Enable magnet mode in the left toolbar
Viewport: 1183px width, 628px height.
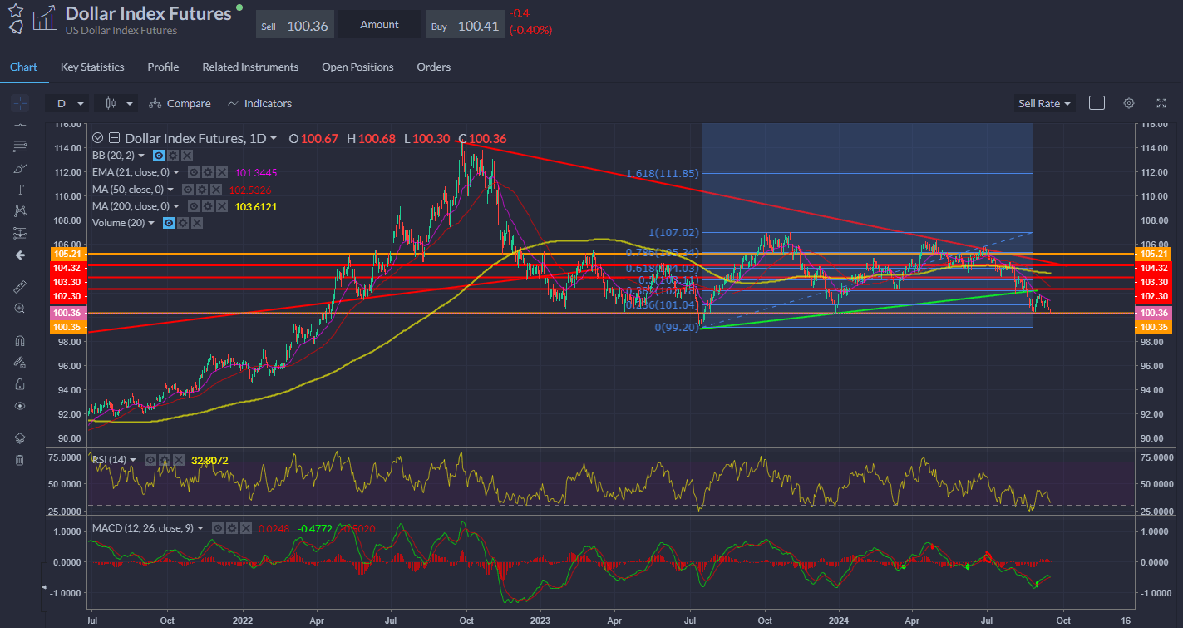tap(20, 340)
